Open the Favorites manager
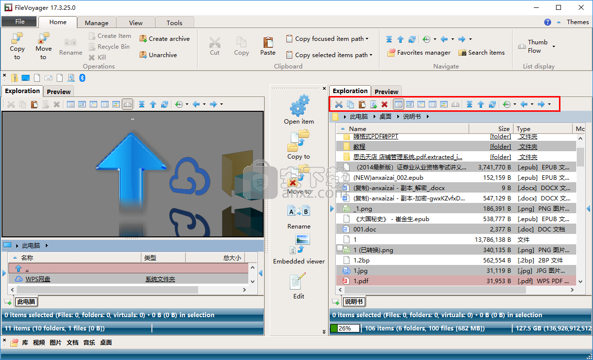The image size is (593, 360). (419, 52)
